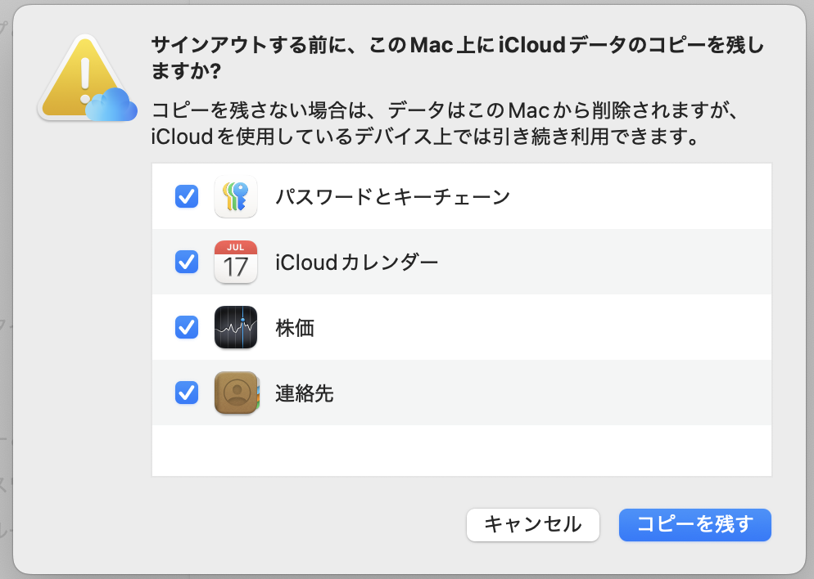Uncheck the パスワードとキーチェーン checkbox
This screenshot has width=814, height=579.
187,197
